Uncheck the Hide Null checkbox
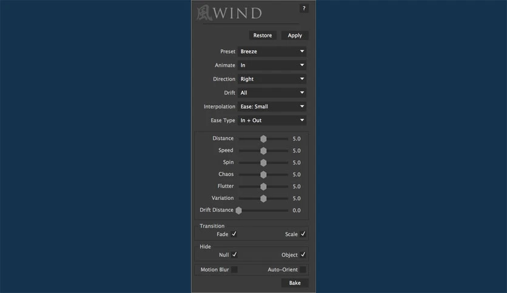 click(235, 255)
